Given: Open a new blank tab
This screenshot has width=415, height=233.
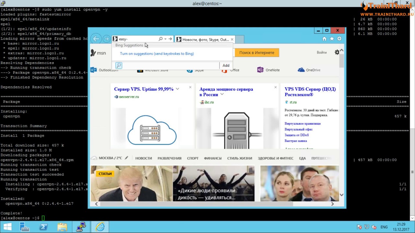Looking at the screenshot, I should [x=239, y=39].
